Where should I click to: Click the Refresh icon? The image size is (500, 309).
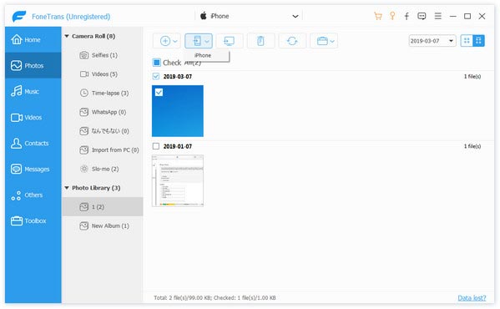pyautogui.click(x=292, y=41)
